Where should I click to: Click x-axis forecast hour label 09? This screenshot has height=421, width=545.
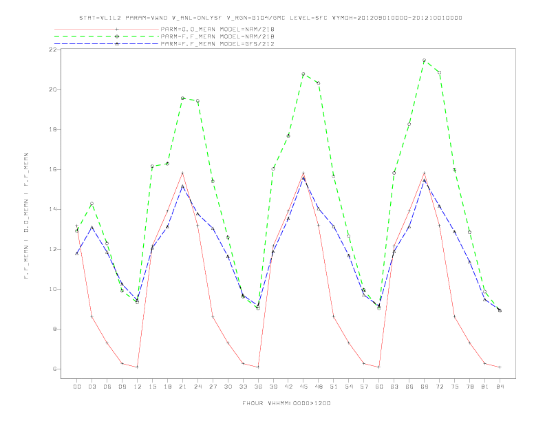pyautogui.click(x=122, y=387)
